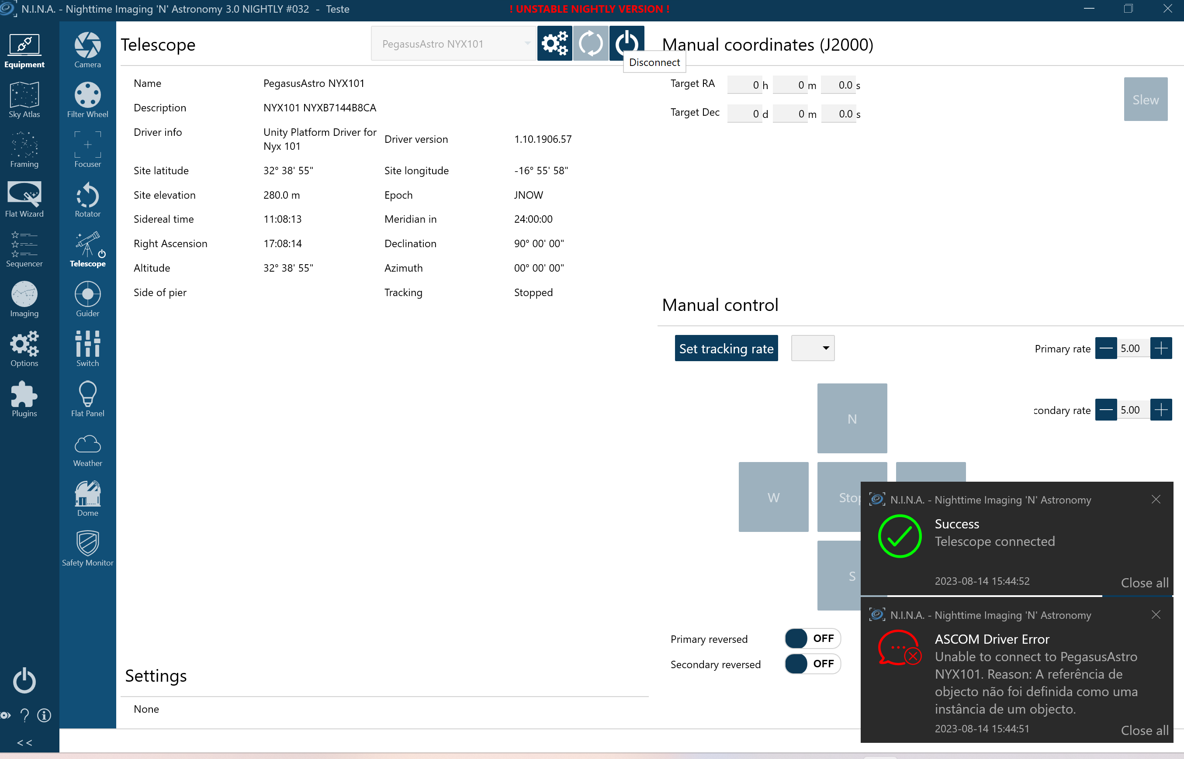Collapse the sidebar with << arrows

coord(24,743)
